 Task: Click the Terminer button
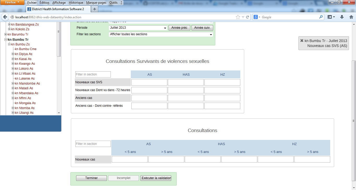pyautogui.click(x=91, y=178)
